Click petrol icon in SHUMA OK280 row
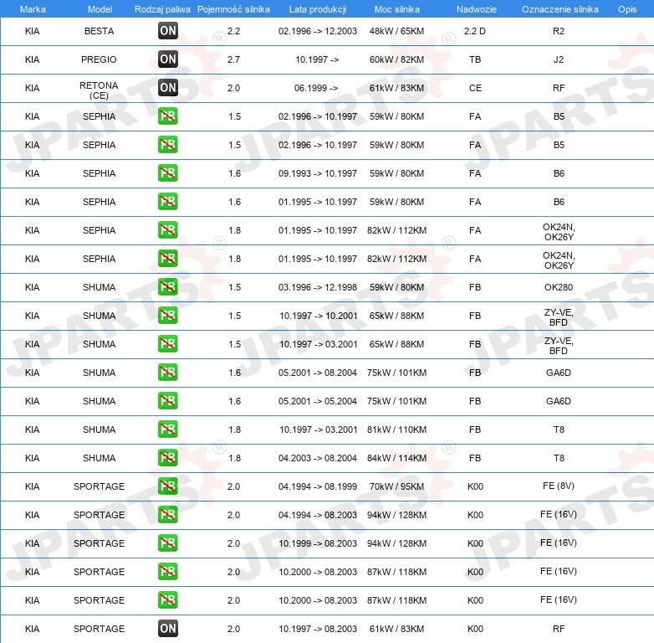Screen dimensions: 654x643 [167, 287]
